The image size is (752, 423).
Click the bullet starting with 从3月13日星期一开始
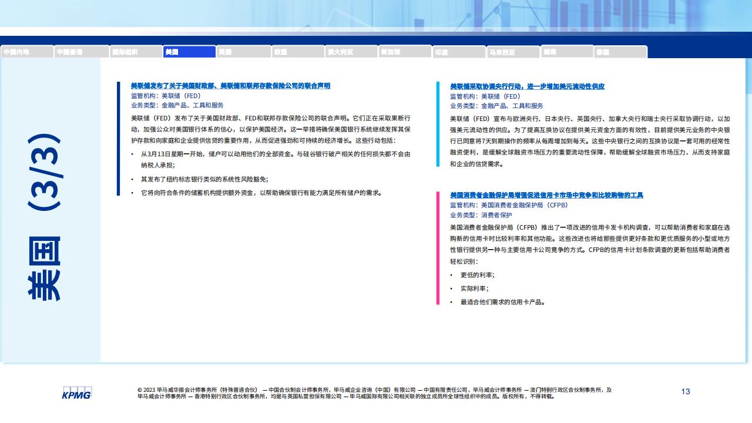tap(271, 160)
